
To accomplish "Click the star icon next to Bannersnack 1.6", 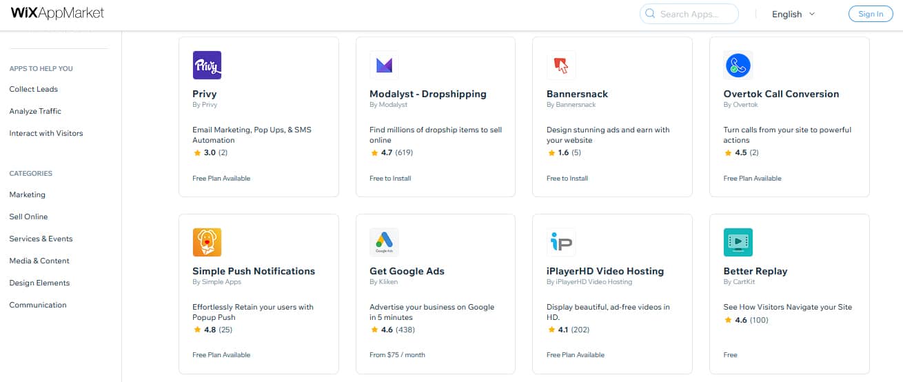I will (x=551, y=153).
